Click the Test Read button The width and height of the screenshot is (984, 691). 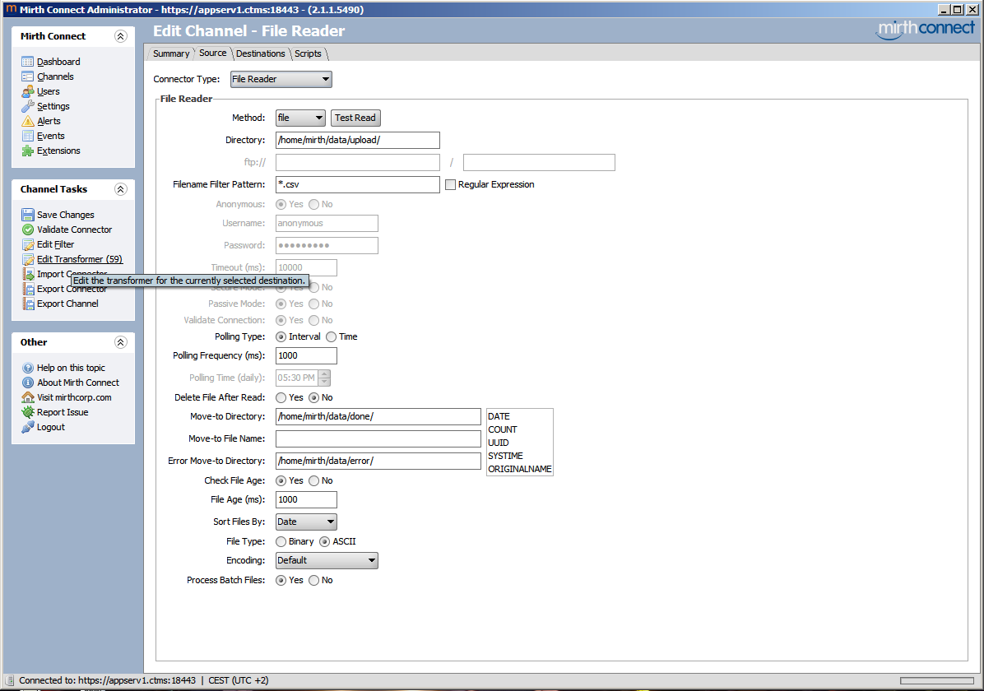[355, 118]
